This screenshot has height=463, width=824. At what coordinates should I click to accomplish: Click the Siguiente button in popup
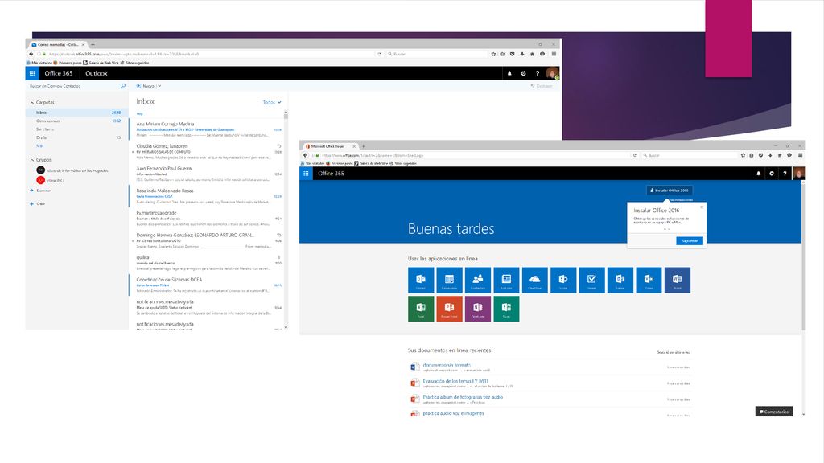(x=690, y=240)
